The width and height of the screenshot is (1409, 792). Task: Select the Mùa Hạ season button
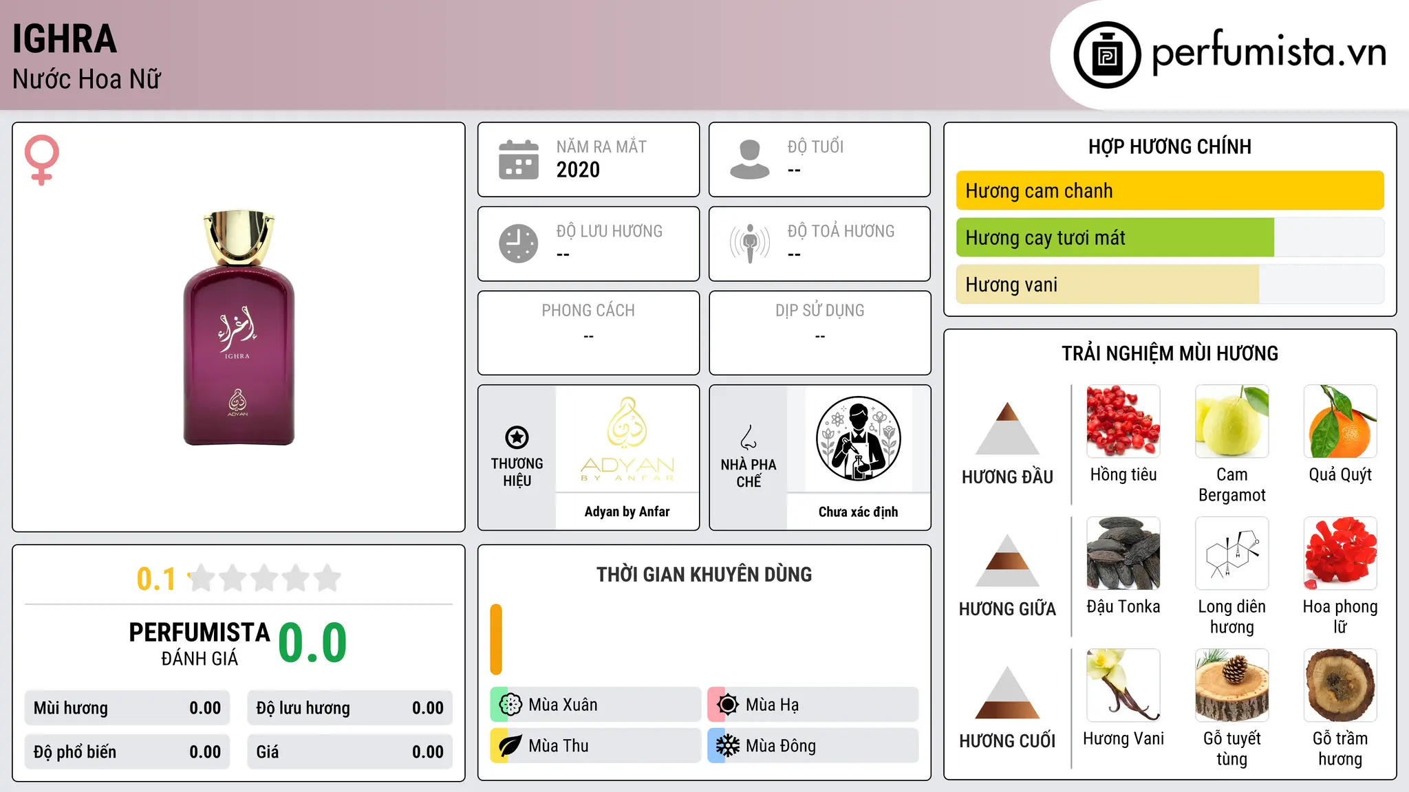coord(813,705)
